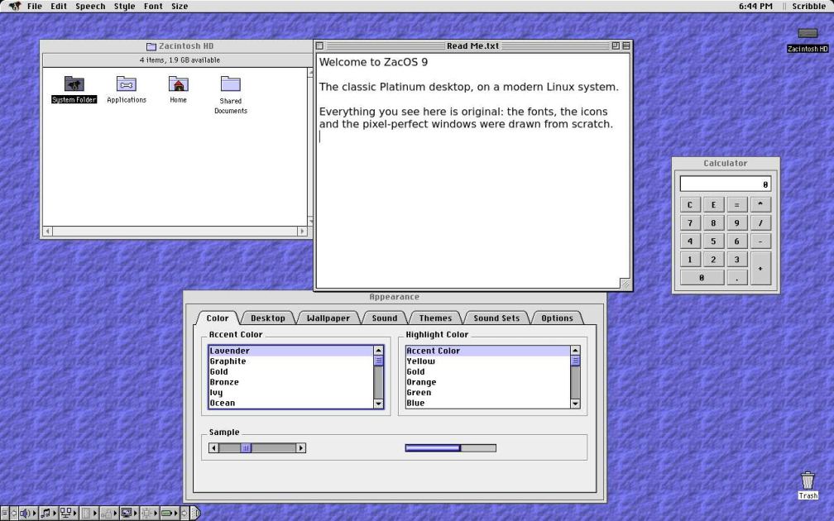Viewport: 834px width, 521px height.
Task: Click the network computers icon in control strip
Action: point(65,513)
